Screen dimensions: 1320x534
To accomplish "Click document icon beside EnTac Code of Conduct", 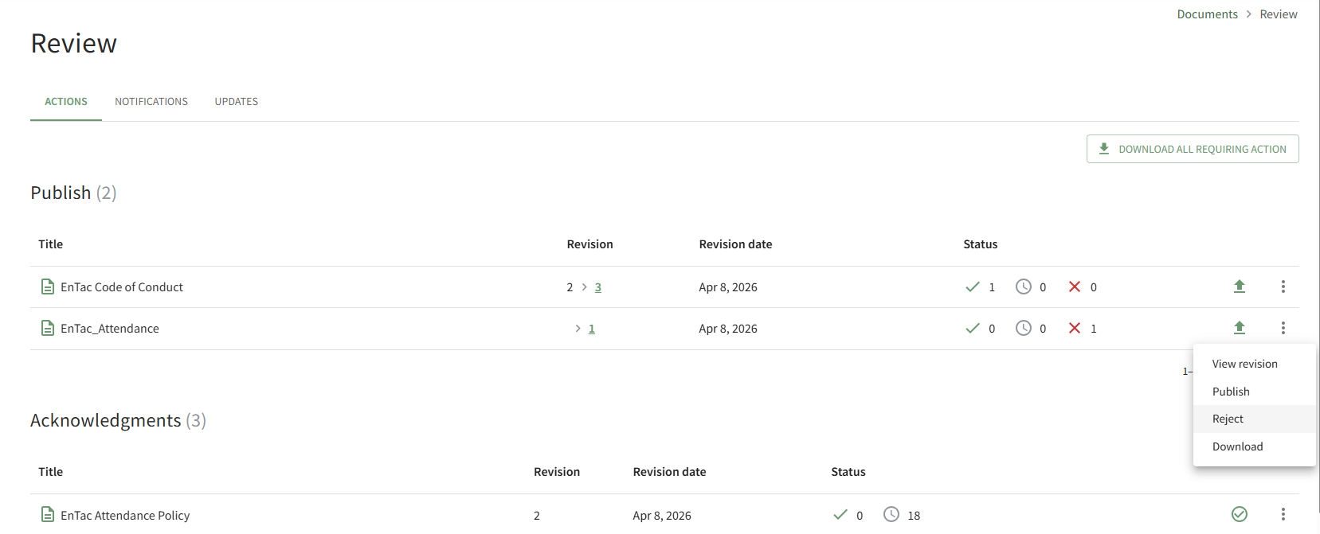I will click(48, 286).
